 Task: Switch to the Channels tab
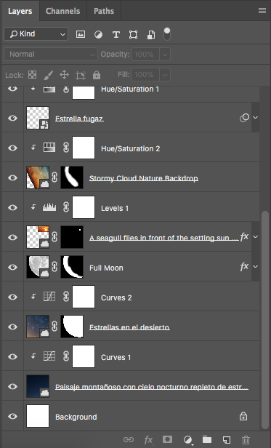(x=62, y=11)
